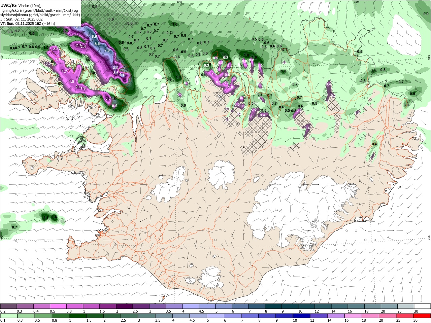Click the "2.2" value in the pink area
This screenshot has height=323, width=431.
[x=56, y=49]
